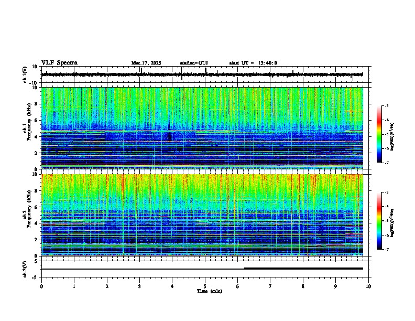The width and height of the screenshot is (415, 321).
Task: Click the "station=OUI" header label
Action: click(194, 63)
